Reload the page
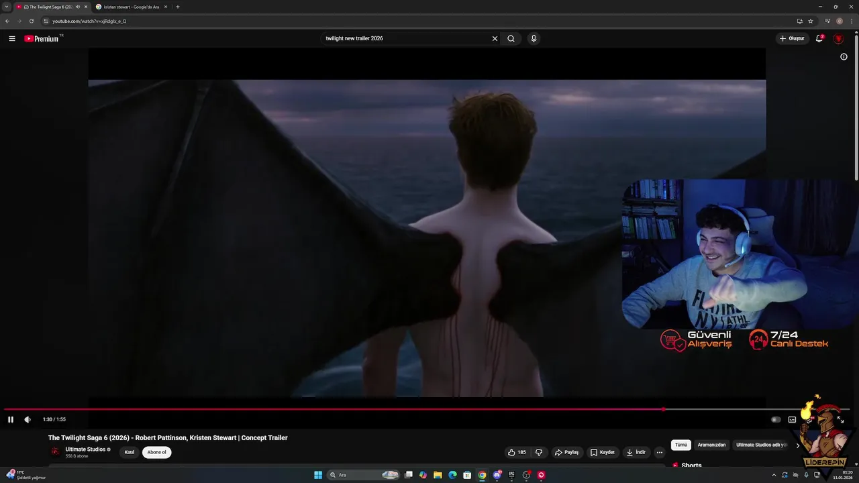This screenshot has width=859, height=483. pos(31,21)
